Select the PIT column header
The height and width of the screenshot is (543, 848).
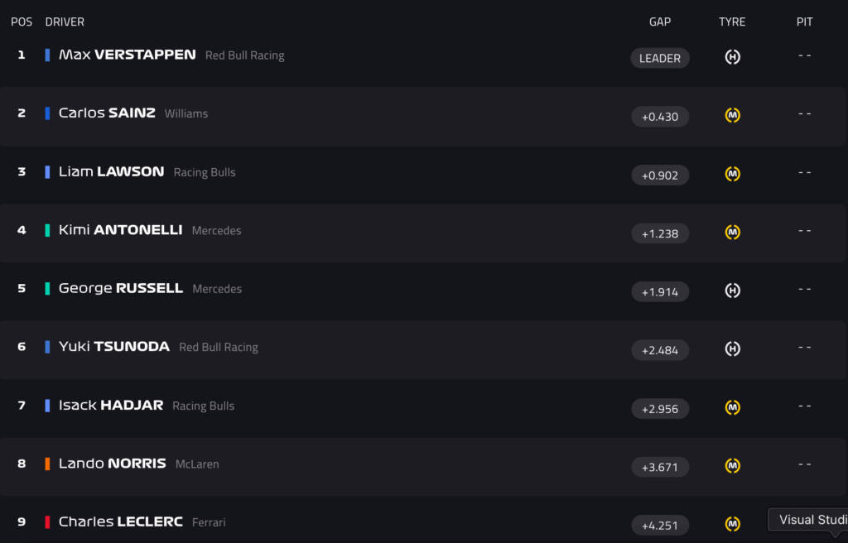(x=804, y=22)
